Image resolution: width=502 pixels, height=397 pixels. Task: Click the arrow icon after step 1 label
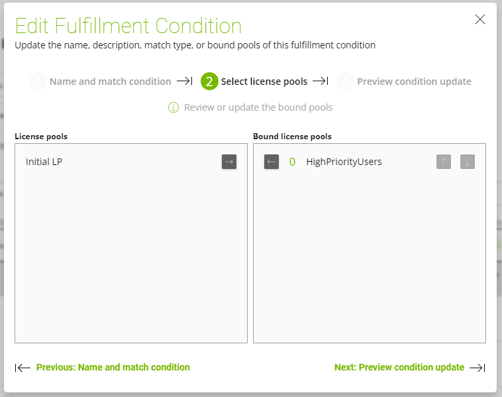184,82
